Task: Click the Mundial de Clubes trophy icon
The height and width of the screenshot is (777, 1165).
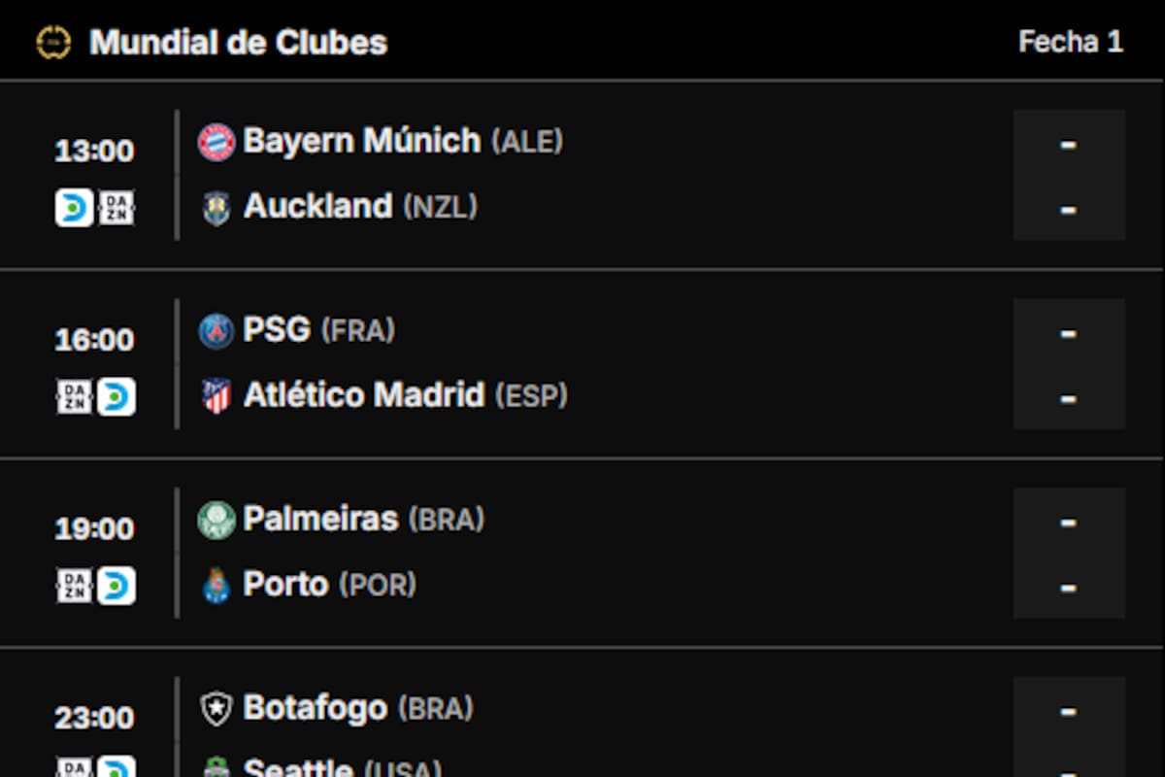Action: (x=55, y=42)
